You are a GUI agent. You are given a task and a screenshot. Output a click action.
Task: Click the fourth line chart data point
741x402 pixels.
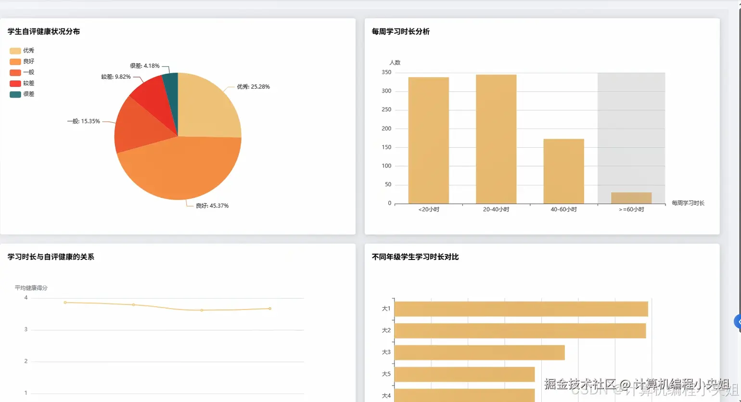pos(270,309)
